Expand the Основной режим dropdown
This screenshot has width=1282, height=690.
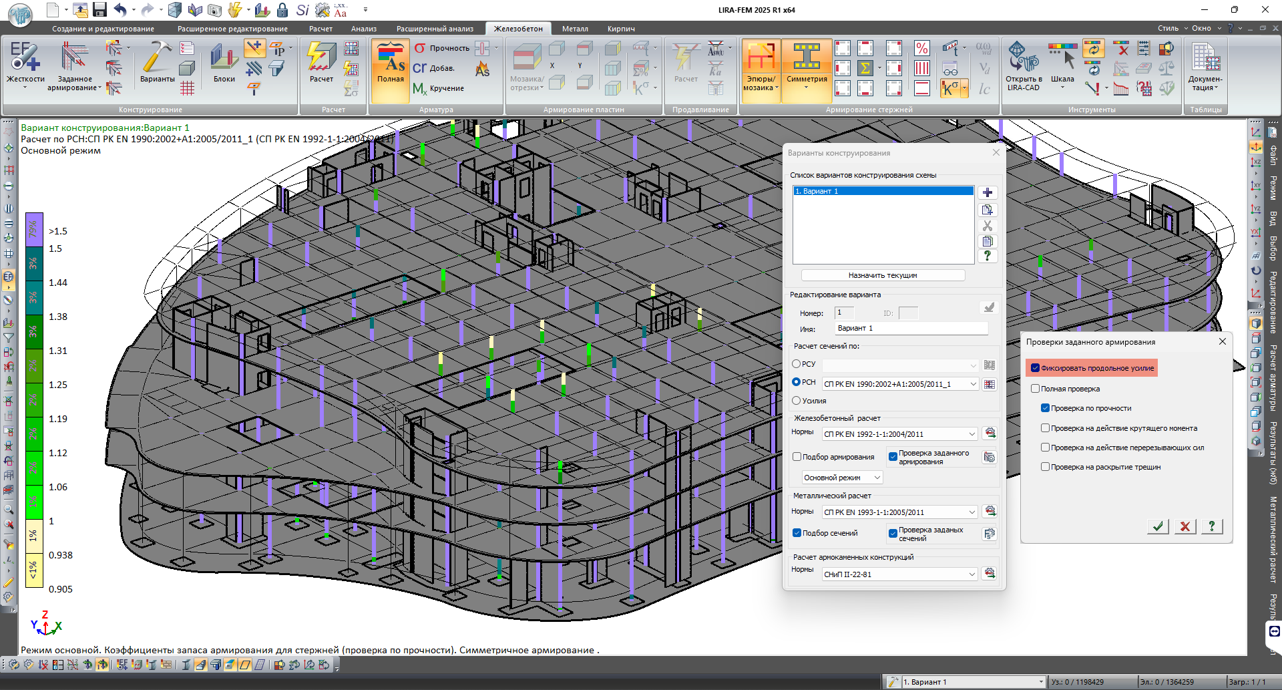(x=843, y=478)
